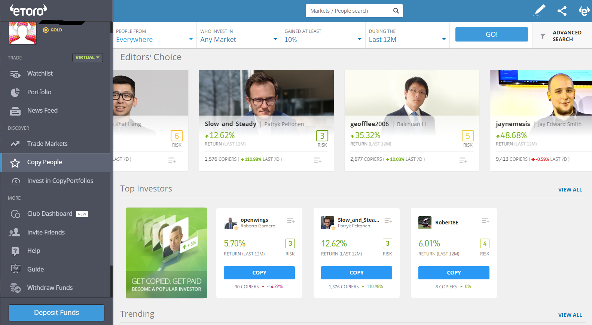Select Invest in CopyPortfolios
The width and height of the screenshot is (592, 325).
55,181
